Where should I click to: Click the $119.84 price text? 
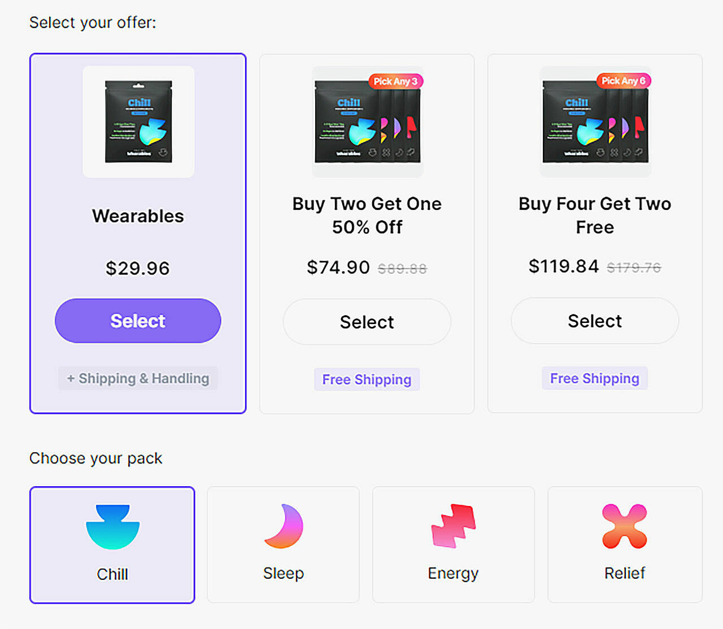[x=564, y=266]
